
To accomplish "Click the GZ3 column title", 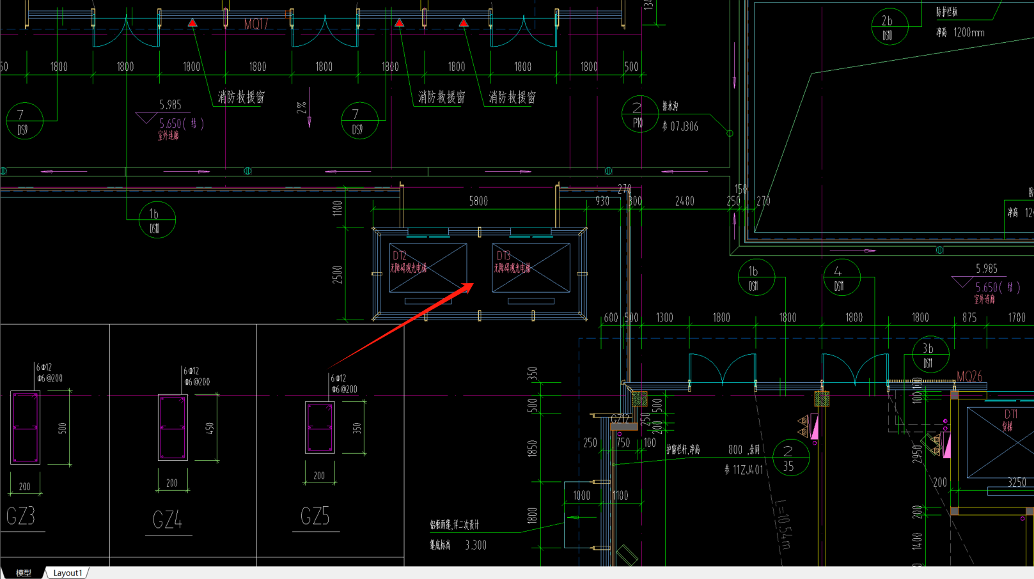I will (x=20, y=516).
